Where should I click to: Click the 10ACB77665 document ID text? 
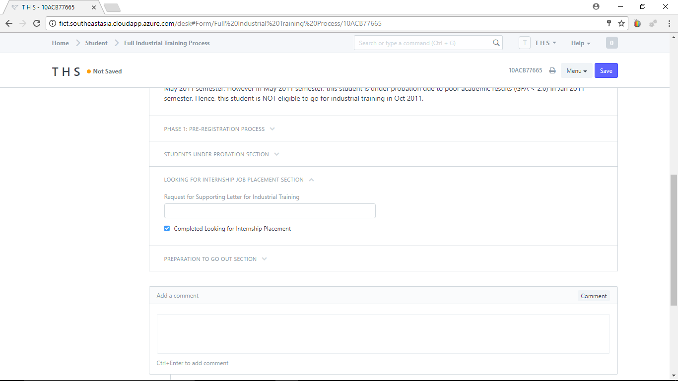526,70
